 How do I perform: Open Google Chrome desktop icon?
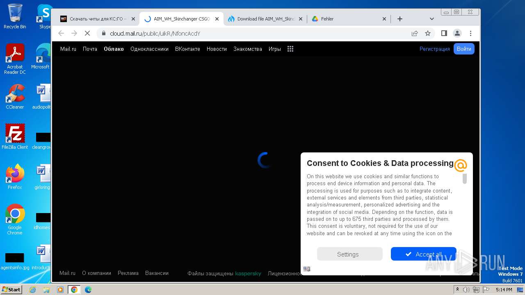(x=15, y=220)
